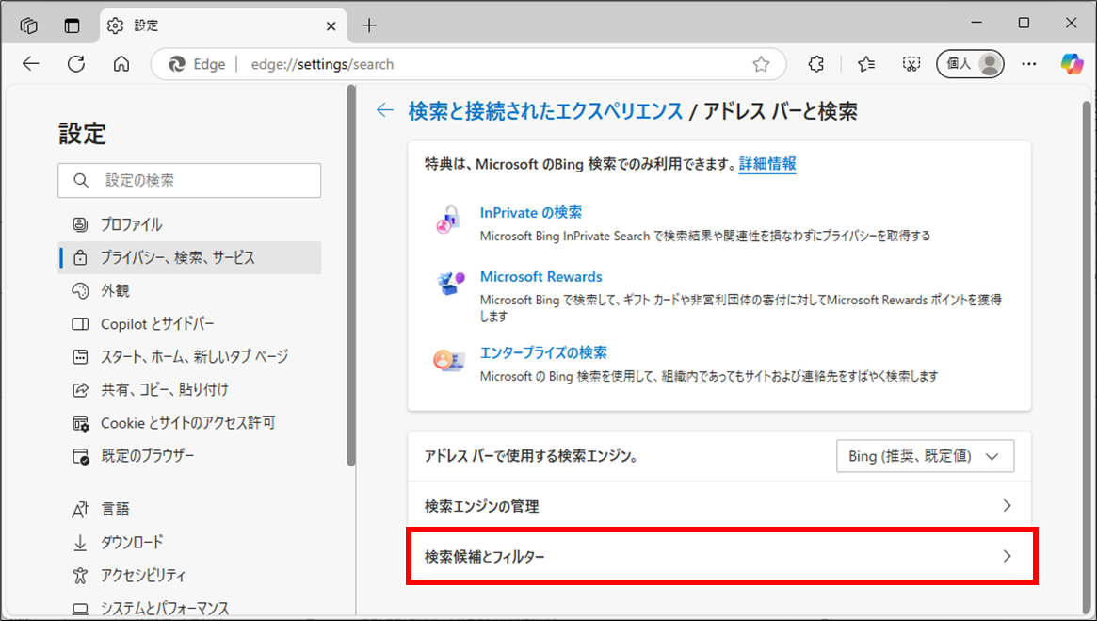Screen dimensions: 1097x621
Task: Open the settings and more ellipsis menu
Action: (x=1028, y=64)
